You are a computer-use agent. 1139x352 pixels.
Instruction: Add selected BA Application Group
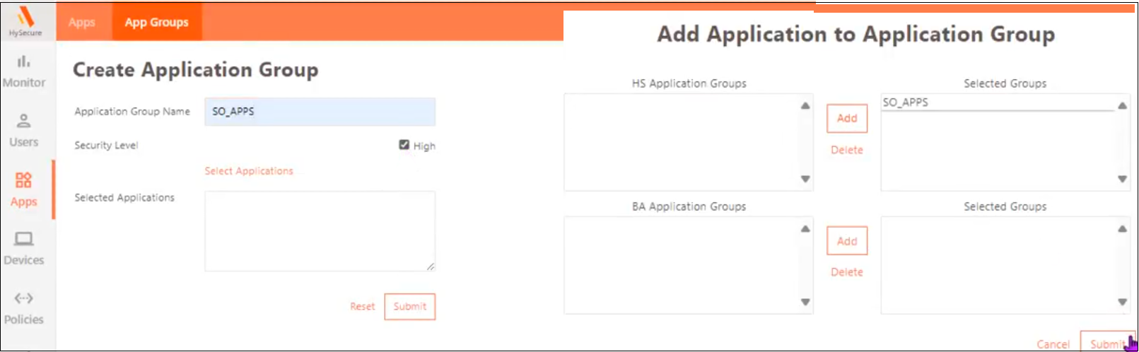click(x=846, y=242)
